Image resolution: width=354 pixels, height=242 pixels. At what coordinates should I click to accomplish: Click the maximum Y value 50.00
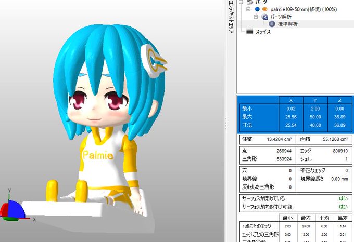pos(315,117)
